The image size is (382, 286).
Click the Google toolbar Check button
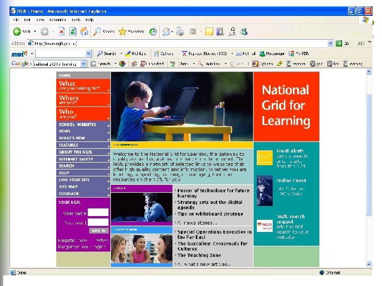[179, 64]
